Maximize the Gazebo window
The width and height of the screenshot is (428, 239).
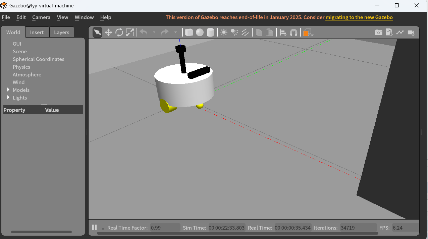[397, 5]
